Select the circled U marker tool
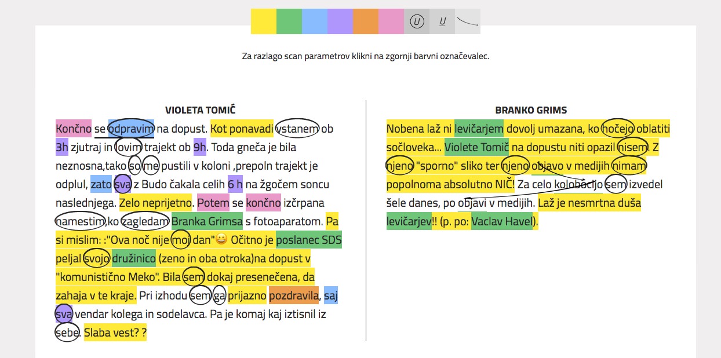The image size is (721, 358). (417, 21)
